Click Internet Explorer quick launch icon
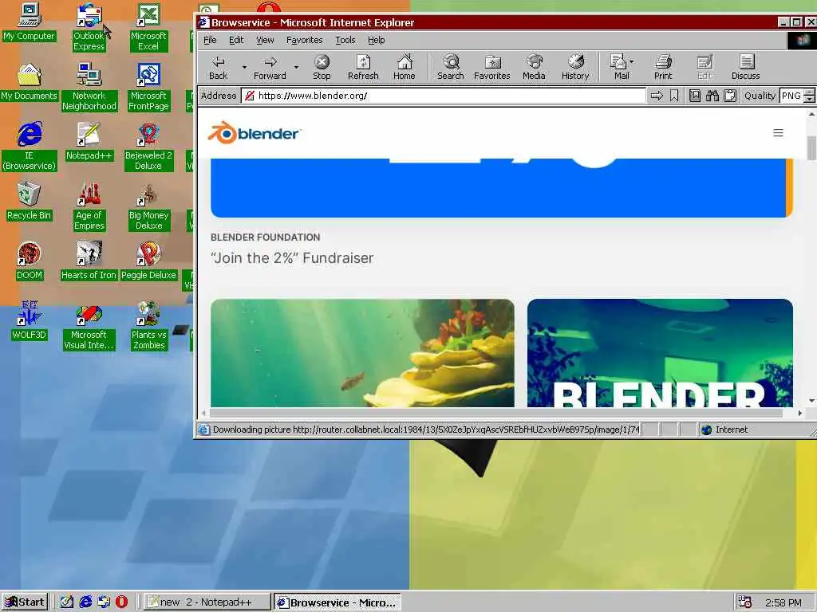 (x=85, y=602)
